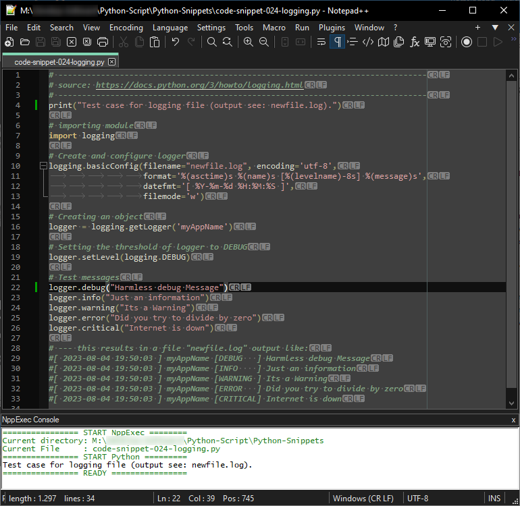The width and height of the screenshot is (520, 506).
Task: Click the Zoom In icon
Action: [248, 42]
